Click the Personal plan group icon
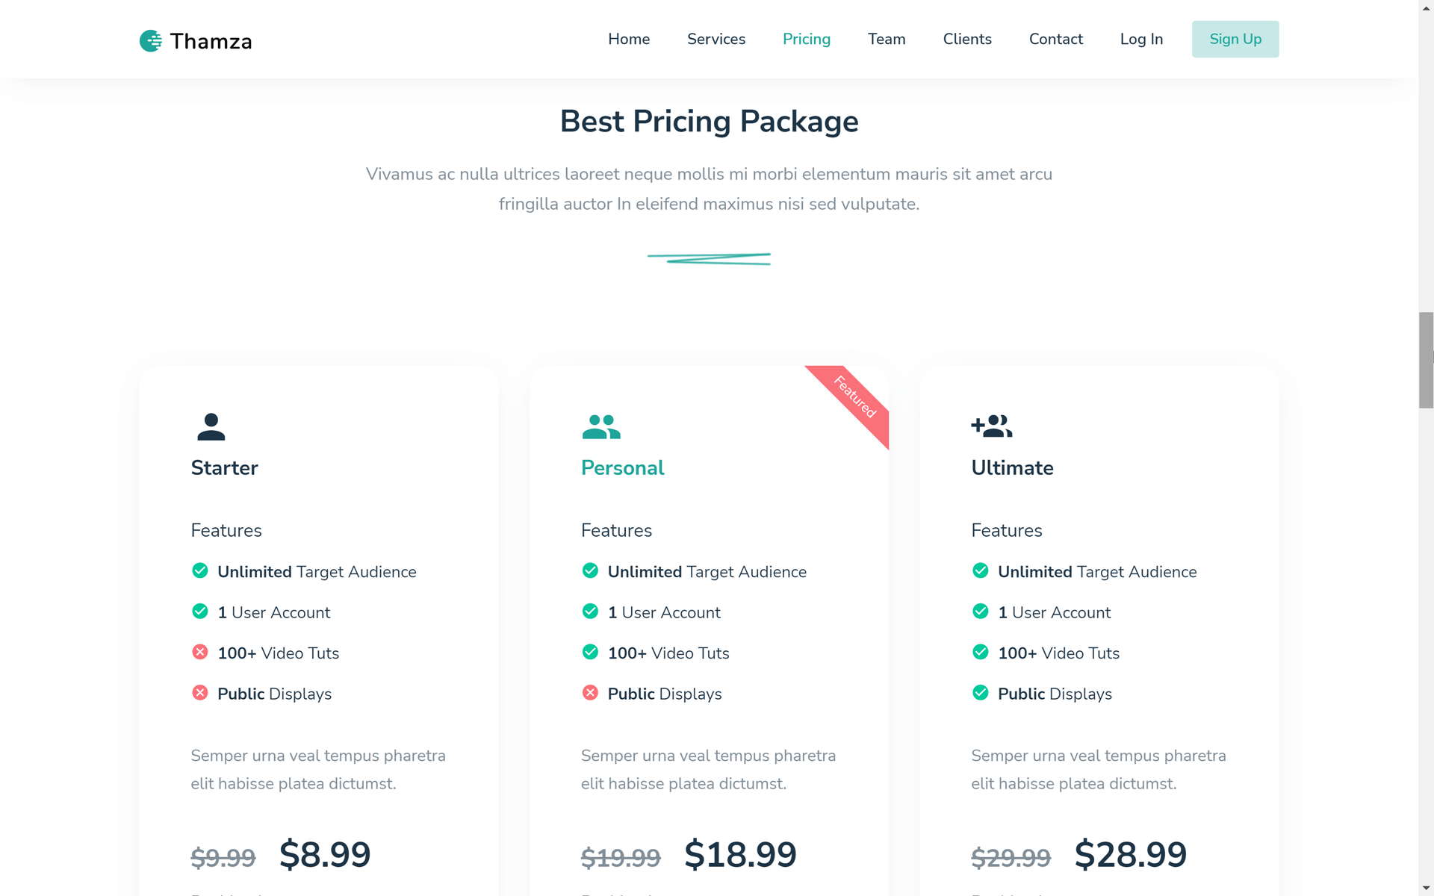Image resolution: width=1434 pixels, height=896 pixels. (x=601, y=426)
